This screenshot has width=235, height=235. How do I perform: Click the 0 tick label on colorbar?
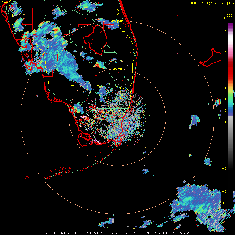[225, 111]
